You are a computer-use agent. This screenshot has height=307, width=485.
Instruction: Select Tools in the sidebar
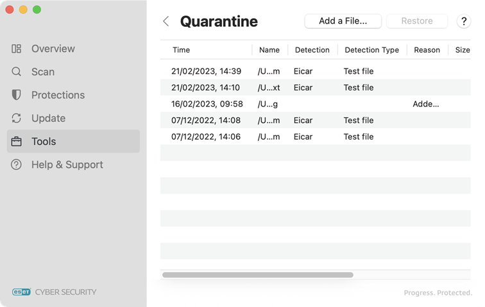tap(73, 141)
